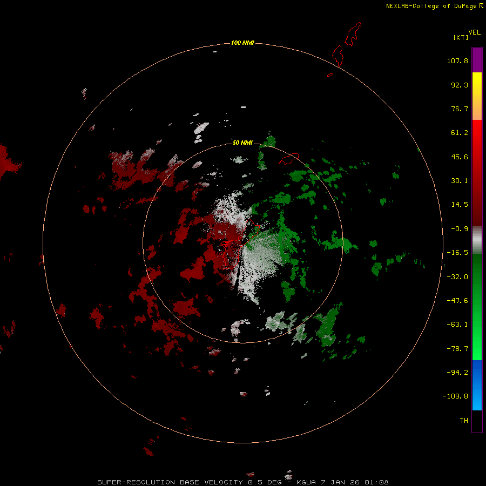Click the KGUA station identifier in the caption

coord(306,482)
